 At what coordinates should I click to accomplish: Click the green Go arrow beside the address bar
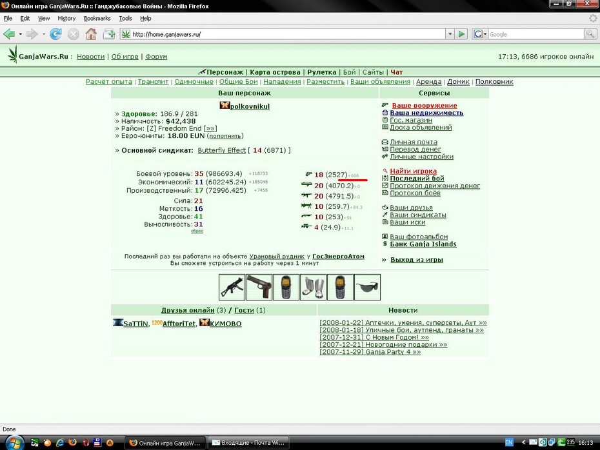click(x=462, y=34)
